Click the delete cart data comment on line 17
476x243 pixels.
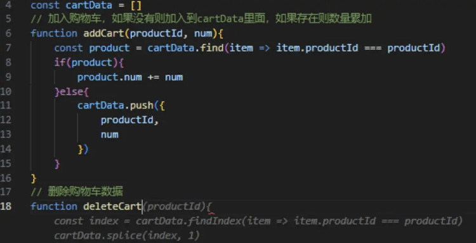click(77, 192)
